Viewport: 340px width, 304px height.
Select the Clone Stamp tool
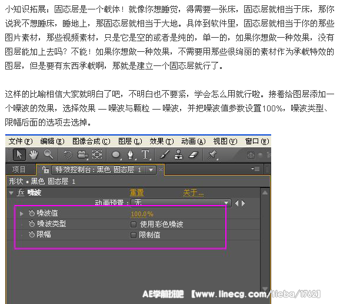pyautogui.click(x=179, y=155)
